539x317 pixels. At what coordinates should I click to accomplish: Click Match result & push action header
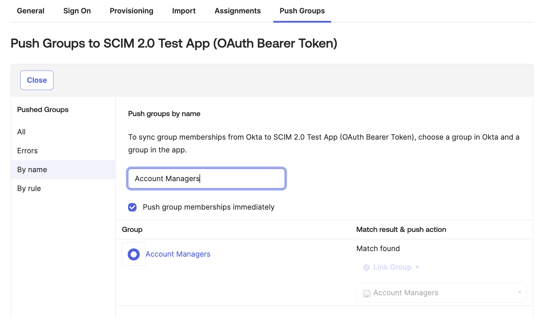(401, 230)
